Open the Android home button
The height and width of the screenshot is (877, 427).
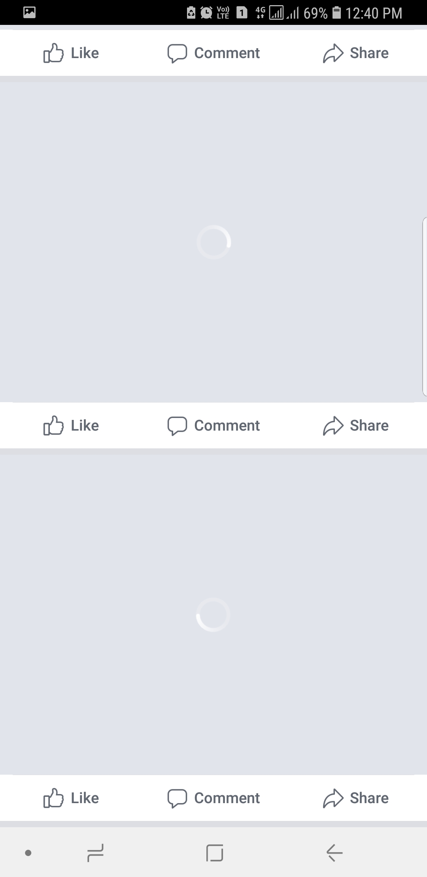tap(215, 853)
